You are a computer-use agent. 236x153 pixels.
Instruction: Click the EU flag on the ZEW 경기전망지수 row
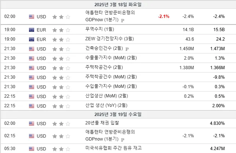point(32,39)
